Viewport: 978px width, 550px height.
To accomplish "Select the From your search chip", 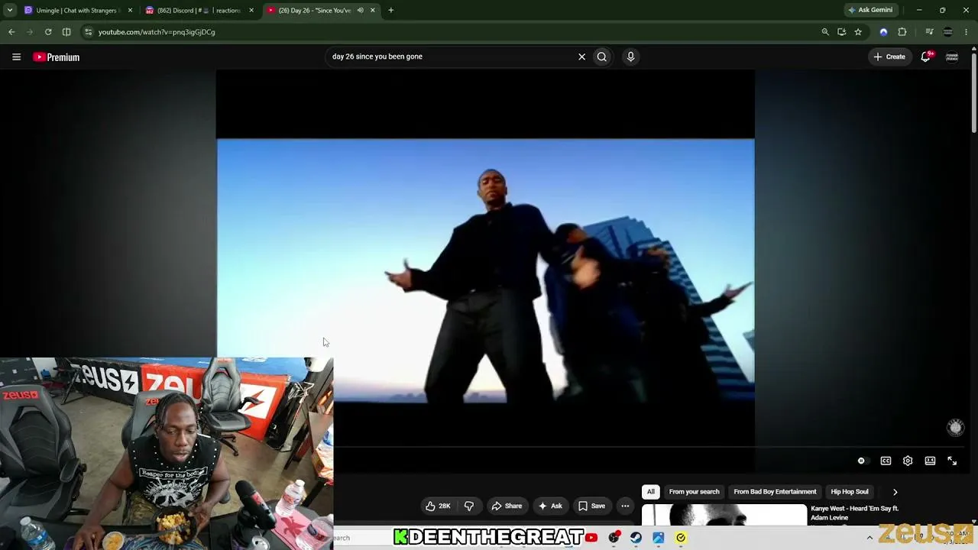I will (x=694, y=492).
